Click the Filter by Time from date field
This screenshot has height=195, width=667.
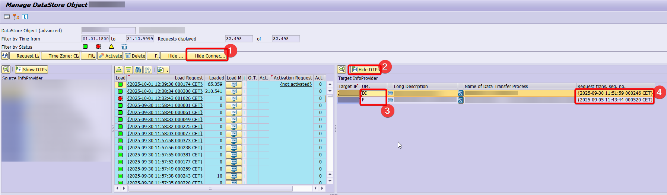tap(96, 39)
